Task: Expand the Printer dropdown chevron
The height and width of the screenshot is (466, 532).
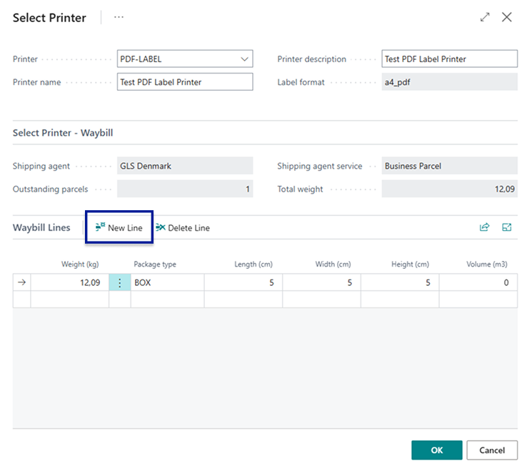Action: [x=245, y=59]
